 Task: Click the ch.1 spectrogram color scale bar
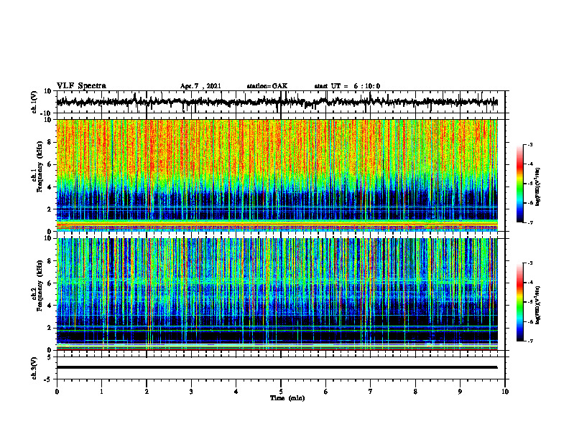tap(519, 184)
